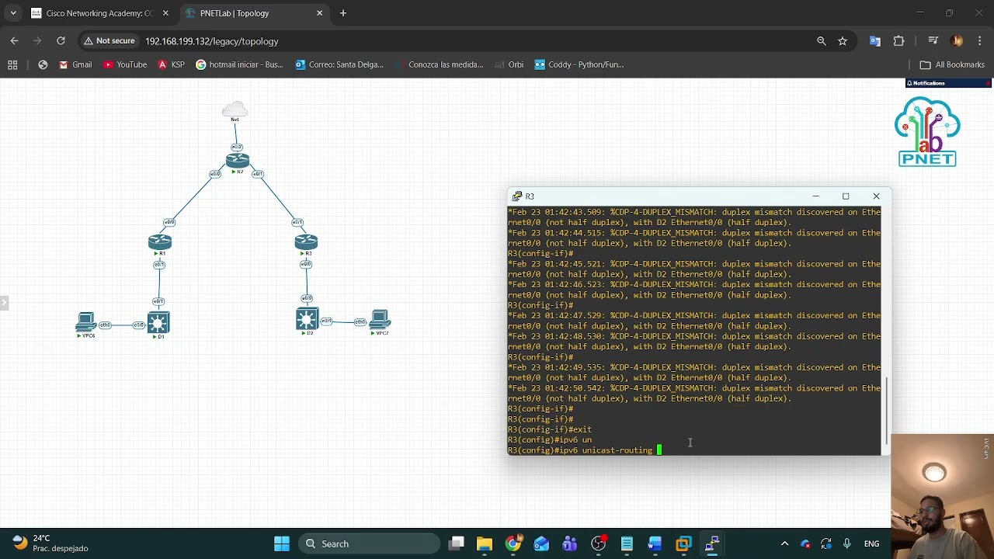Open the ENG language switcher
The height and width of the screenshot is (559, 994).
(871, 543)
